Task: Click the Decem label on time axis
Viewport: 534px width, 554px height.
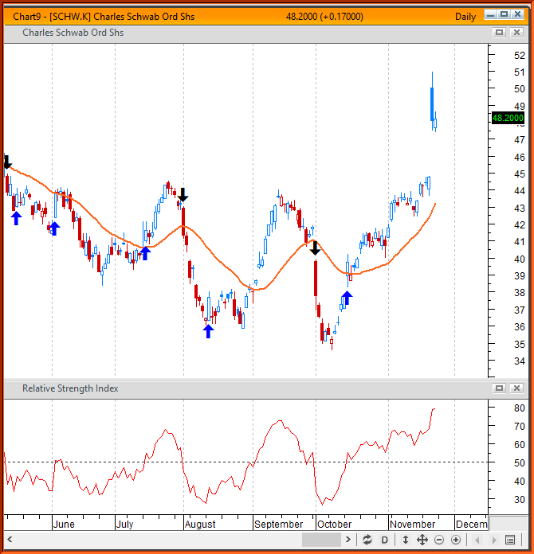Action: pos(471,524)
